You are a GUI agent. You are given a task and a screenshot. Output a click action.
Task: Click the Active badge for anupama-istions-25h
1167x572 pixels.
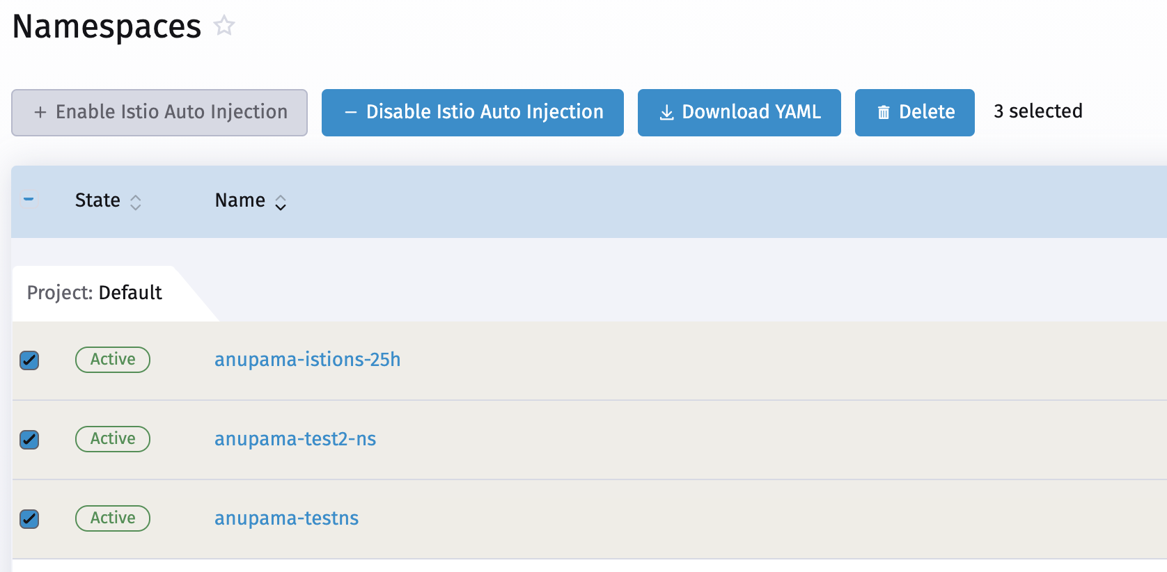pyautogui.click(x=112, y=360)
